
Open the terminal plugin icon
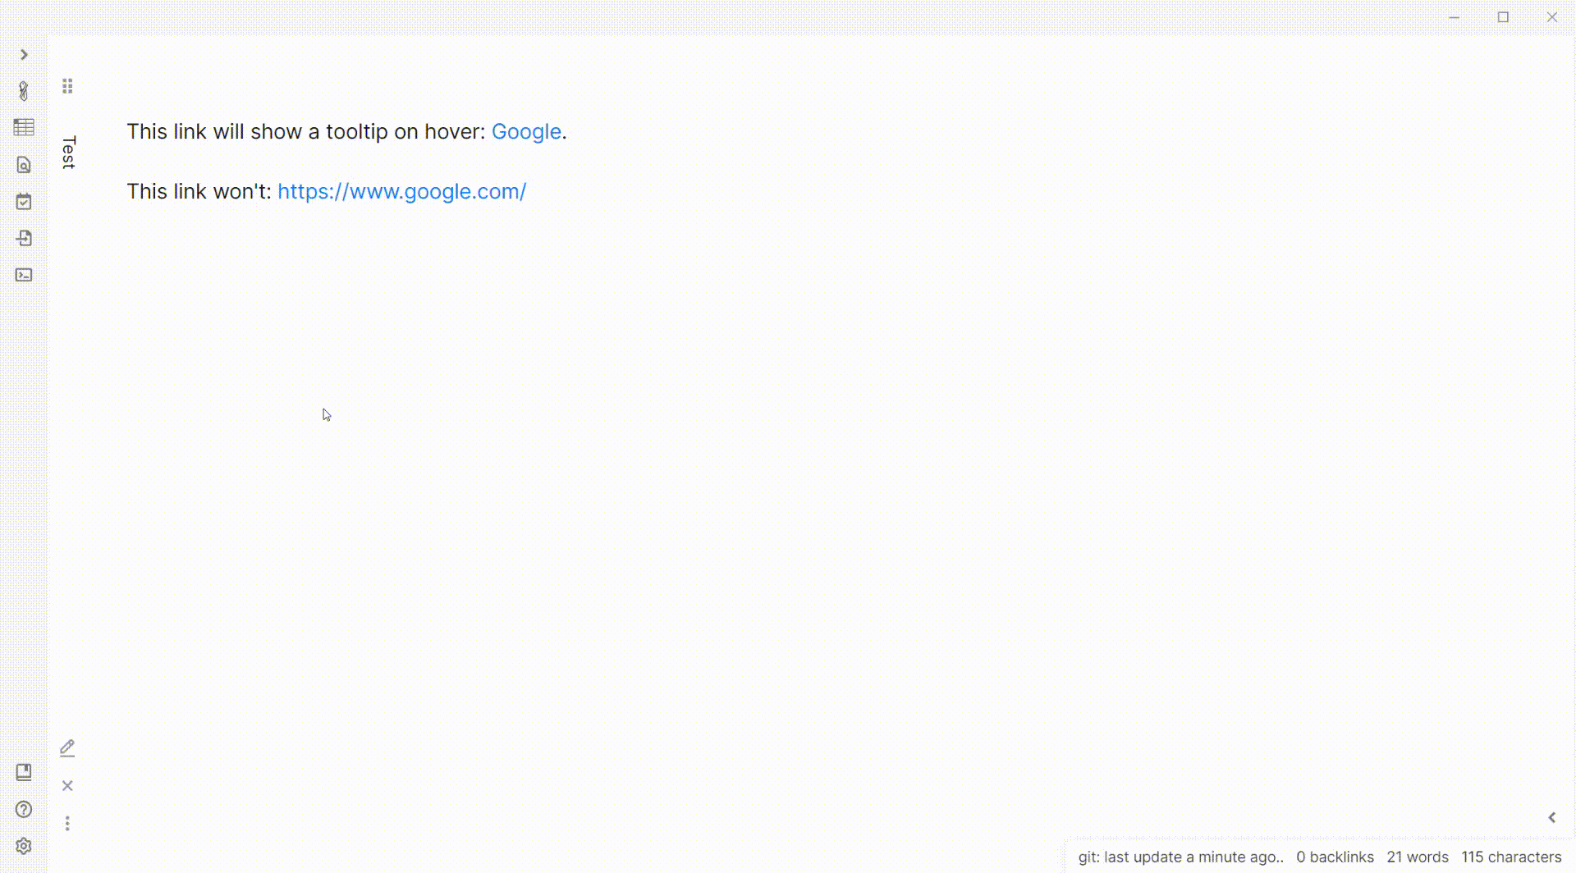(24, 274)
